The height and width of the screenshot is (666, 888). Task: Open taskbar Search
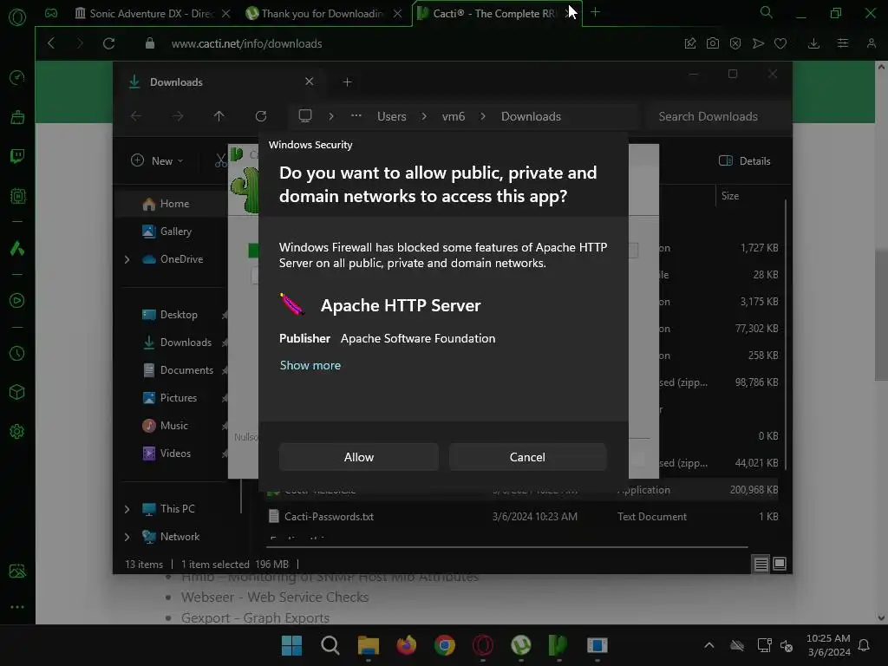[330, 645]
